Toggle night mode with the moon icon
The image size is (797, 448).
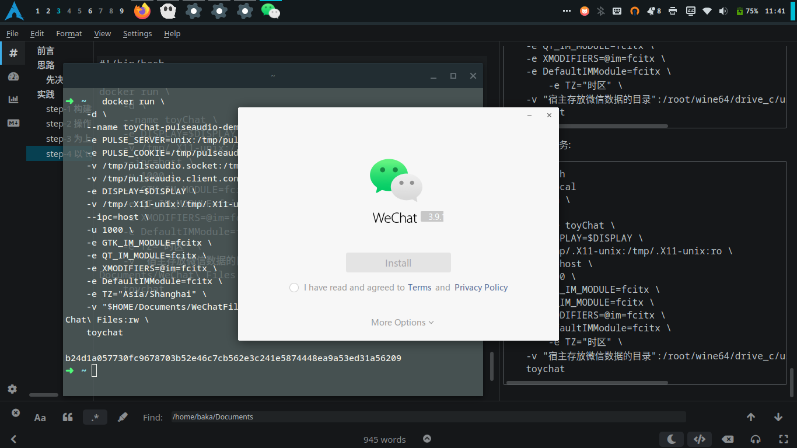point(672,439)
